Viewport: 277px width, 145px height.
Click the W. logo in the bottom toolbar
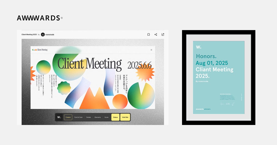pyautogui.click(x=59, y=117)
